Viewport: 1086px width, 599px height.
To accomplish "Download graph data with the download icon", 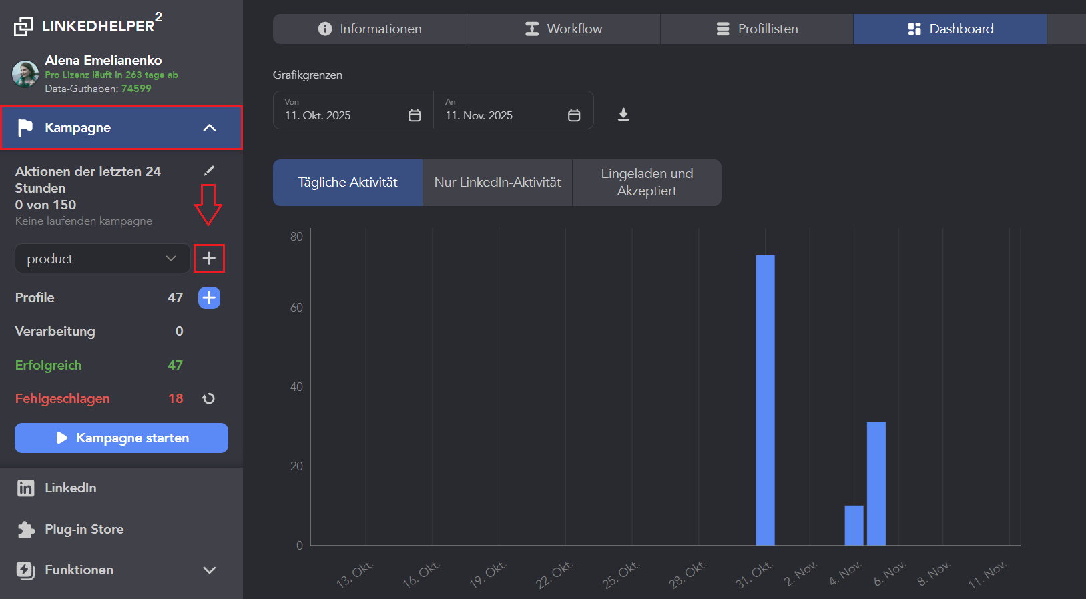I will (x=623, y=115).
